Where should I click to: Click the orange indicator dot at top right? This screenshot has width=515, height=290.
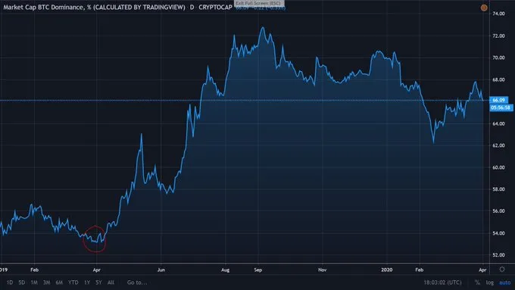pos(484,8)
